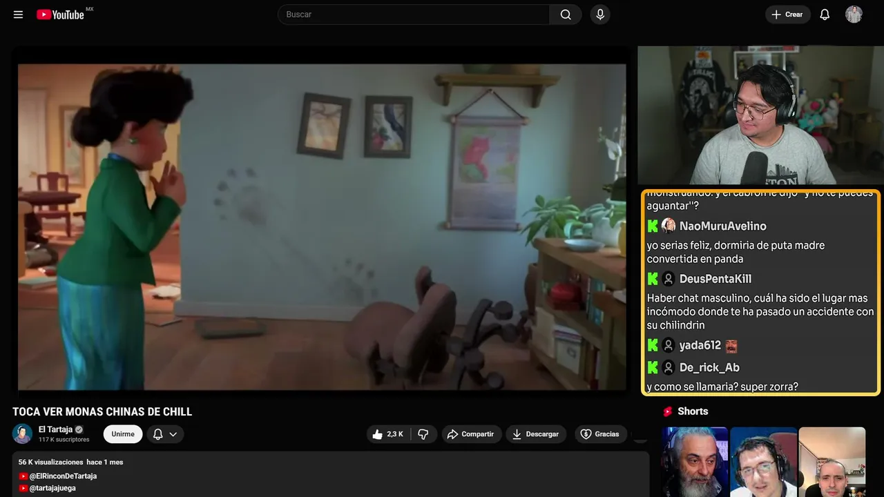Click the video player frame
The image size is (884, 497).
(x=322, y=226)
